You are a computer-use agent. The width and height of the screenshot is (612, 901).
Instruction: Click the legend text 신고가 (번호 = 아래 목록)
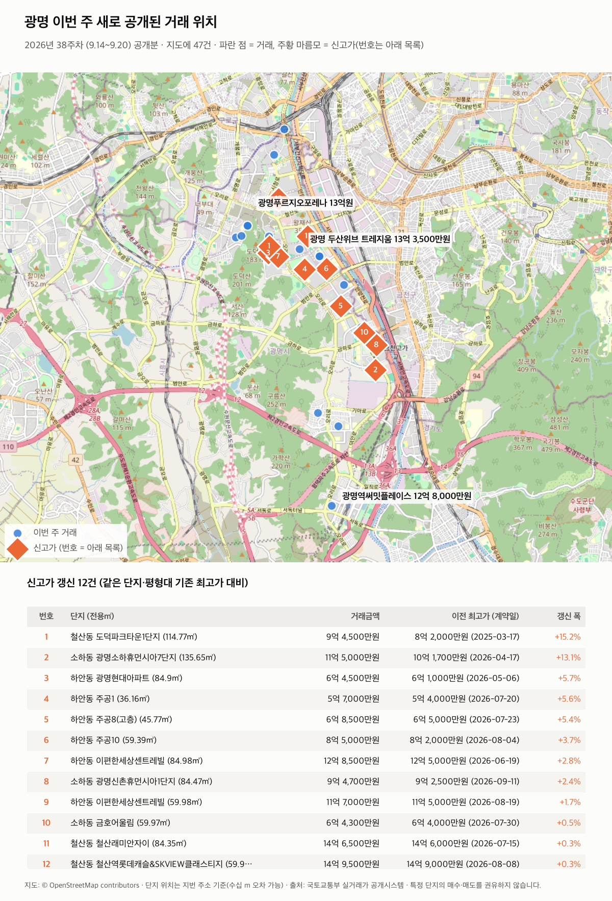[78, 548]
